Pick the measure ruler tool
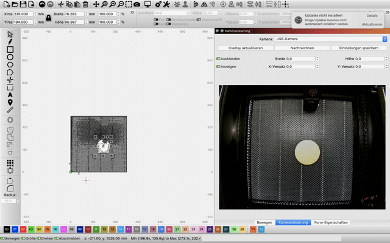This screenshot has width=390, height=243. pyautogui.click(x=10, y=110)
